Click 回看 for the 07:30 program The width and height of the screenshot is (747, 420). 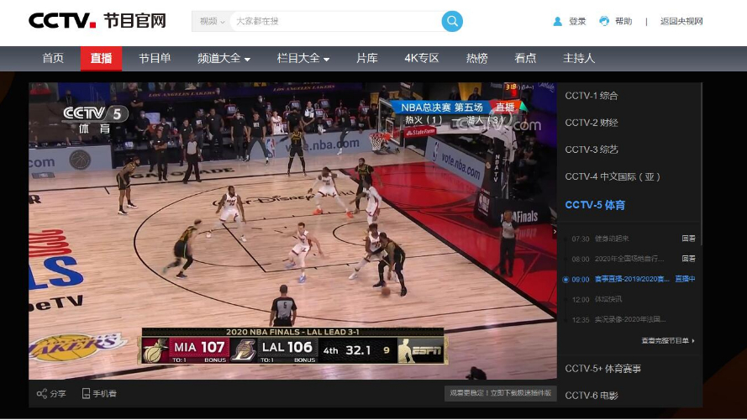coord(688,239)
